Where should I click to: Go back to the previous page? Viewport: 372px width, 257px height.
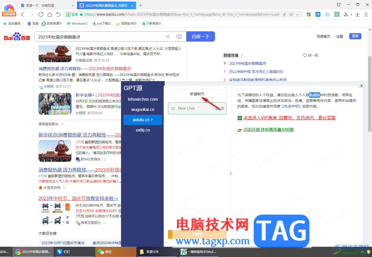click(x=23, y=14)
